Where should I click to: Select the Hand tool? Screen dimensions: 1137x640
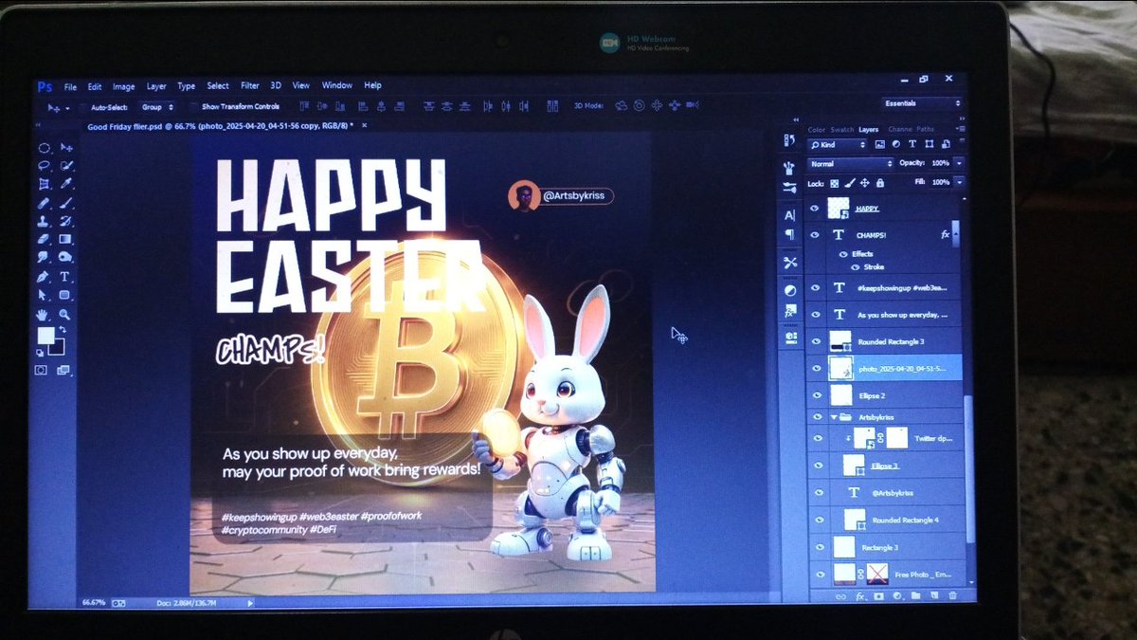[43, 314]
